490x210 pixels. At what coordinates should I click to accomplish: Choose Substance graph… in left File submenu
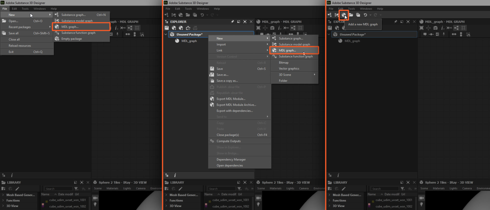[x=81, y=15]
